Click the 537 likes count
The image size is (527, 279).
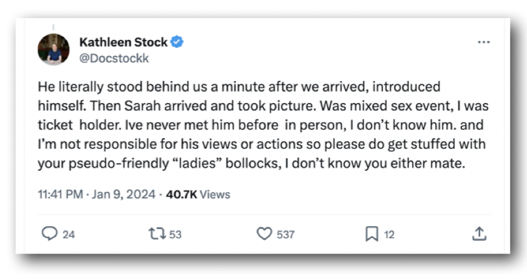tap(285, 234)
